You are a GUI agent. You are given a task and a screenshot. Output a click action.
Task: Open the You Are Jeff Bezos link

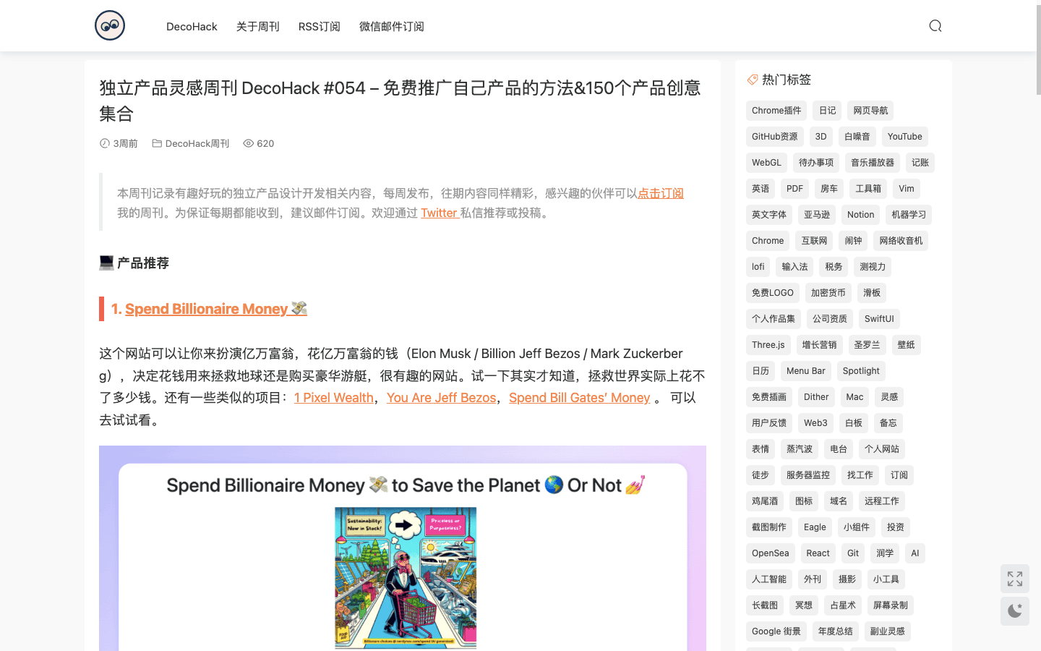[x=441, y=398]
